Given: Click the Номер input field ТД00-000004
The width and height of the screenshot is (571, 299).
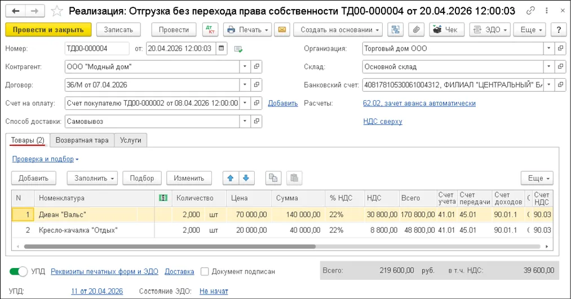Looking at the screenshot, I should coord(97,48).
